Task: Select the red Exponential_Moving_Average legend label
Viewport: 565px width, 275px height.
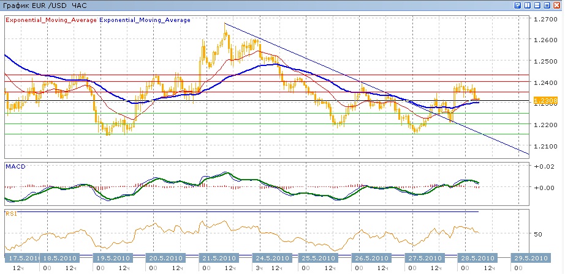Action: (x=51, y=20)
